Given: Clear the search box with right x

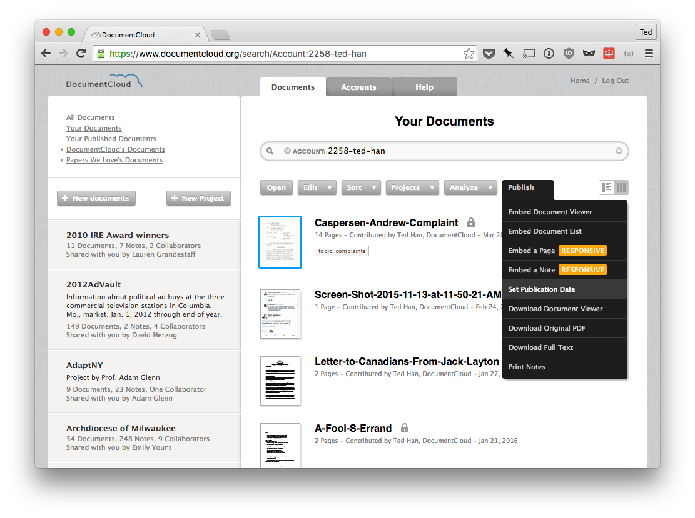Looking at the screenshot, I should click(619, 151).
